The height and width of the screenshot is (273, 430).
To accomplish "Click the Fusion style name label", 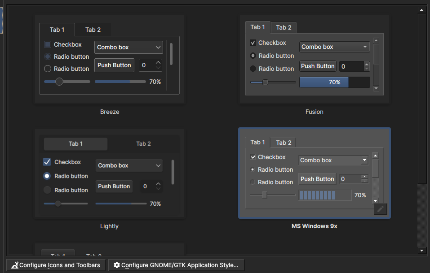I will (314, 112).
